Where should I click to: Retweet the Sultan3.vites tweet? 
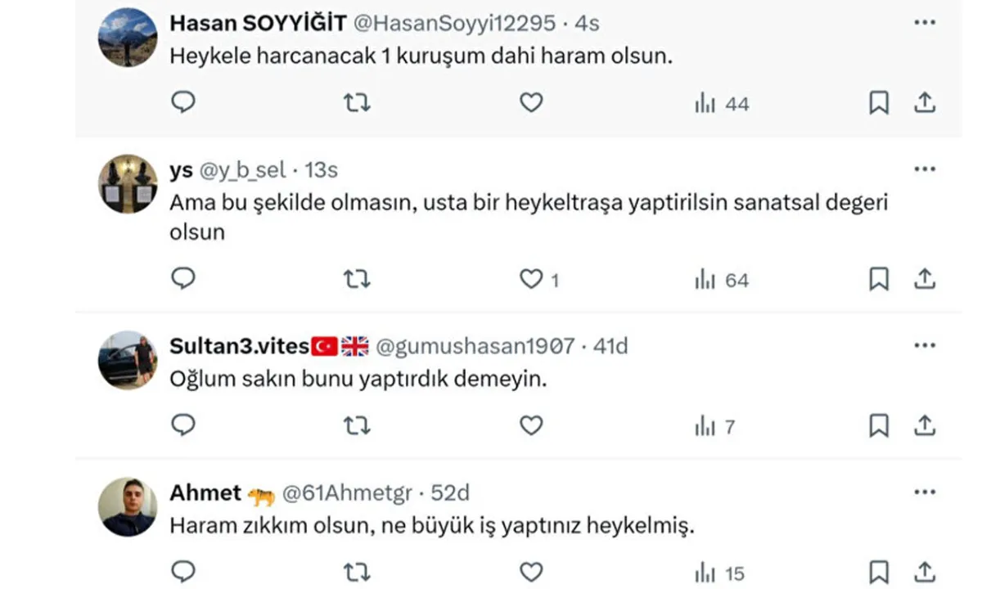click(357, 425)
